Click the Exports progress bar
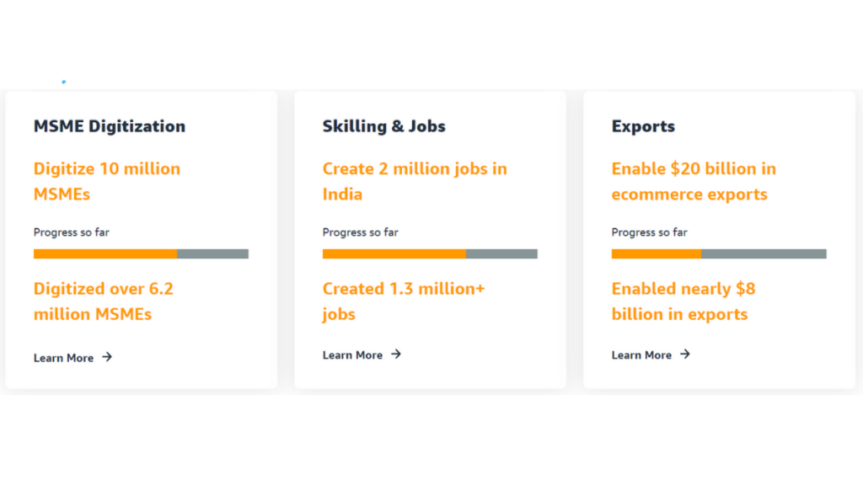 (x=719, y=253)
